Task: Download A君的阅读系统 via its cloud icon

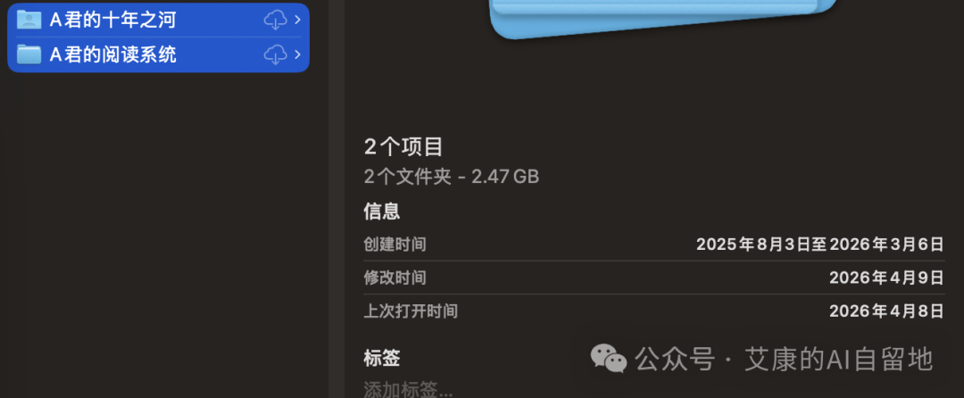Action: pyautogui.click(x=276, y=54)
